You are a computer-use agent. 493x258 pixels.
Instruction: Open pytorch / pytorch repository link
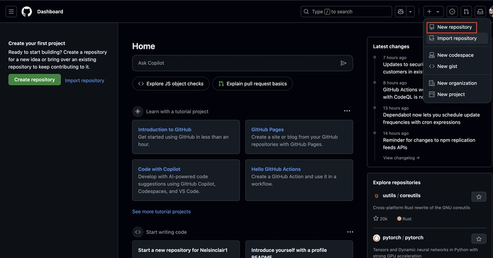403,238
